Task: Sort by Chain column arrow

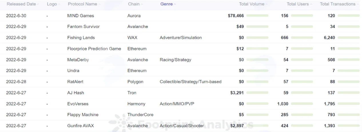Action: click(x=142, y=4)
